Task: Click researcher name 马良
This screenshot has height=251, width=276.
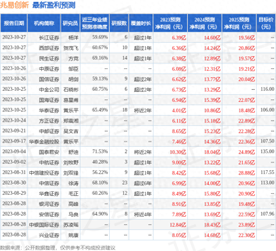Action: (73, 214)
